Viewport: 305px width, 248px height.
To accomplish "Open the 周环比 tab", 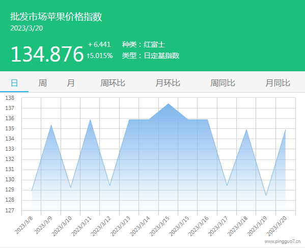I will (113, 83).
